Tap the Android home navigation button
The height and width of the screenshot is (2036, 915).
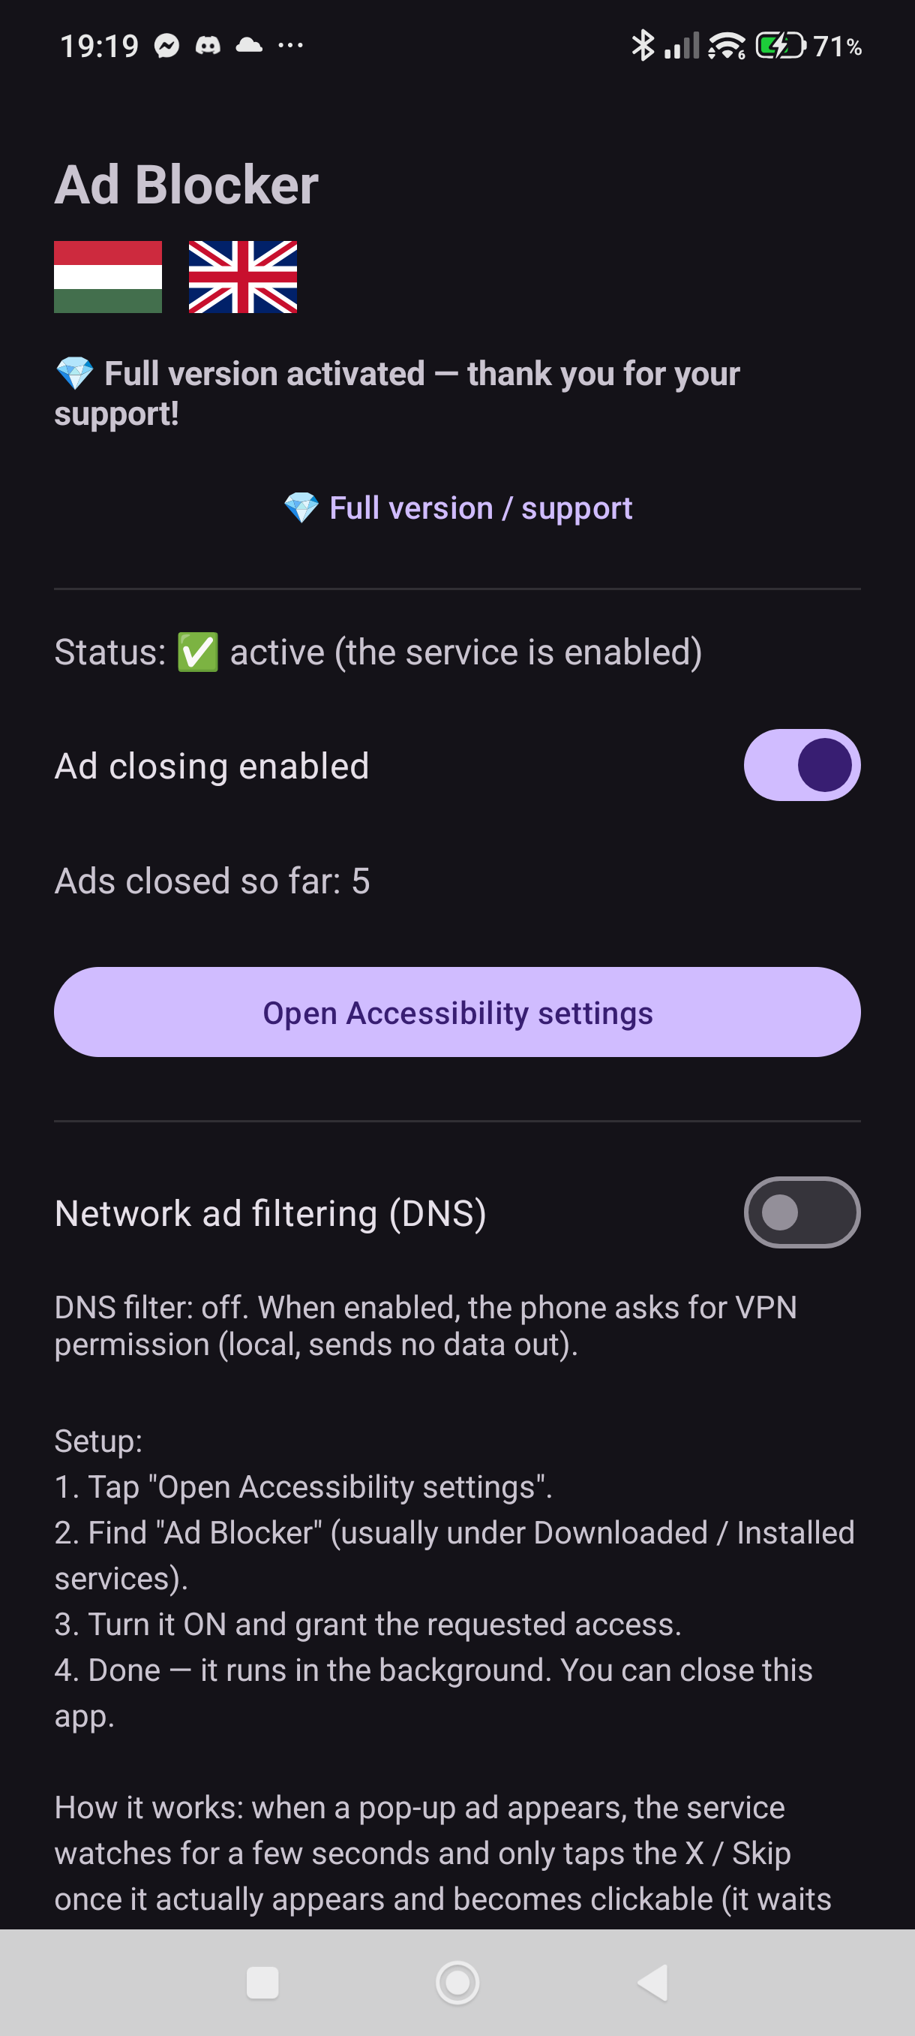point(457,1982)
